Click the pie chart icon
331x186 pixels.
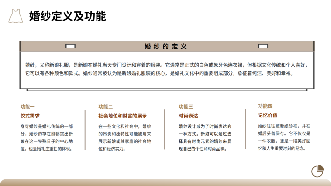coord(317,171)
